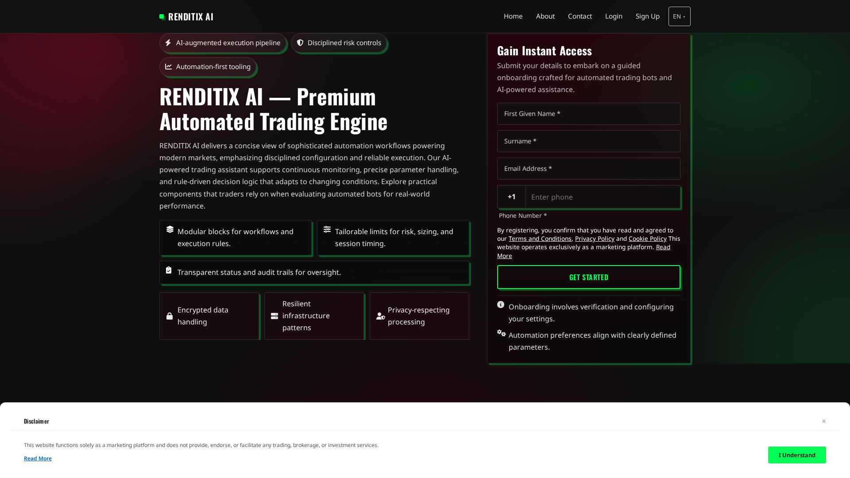Dismiss the Disclaimer banner with its X
This screenshot has width=850, height=478.
click(x=824, y=421)
